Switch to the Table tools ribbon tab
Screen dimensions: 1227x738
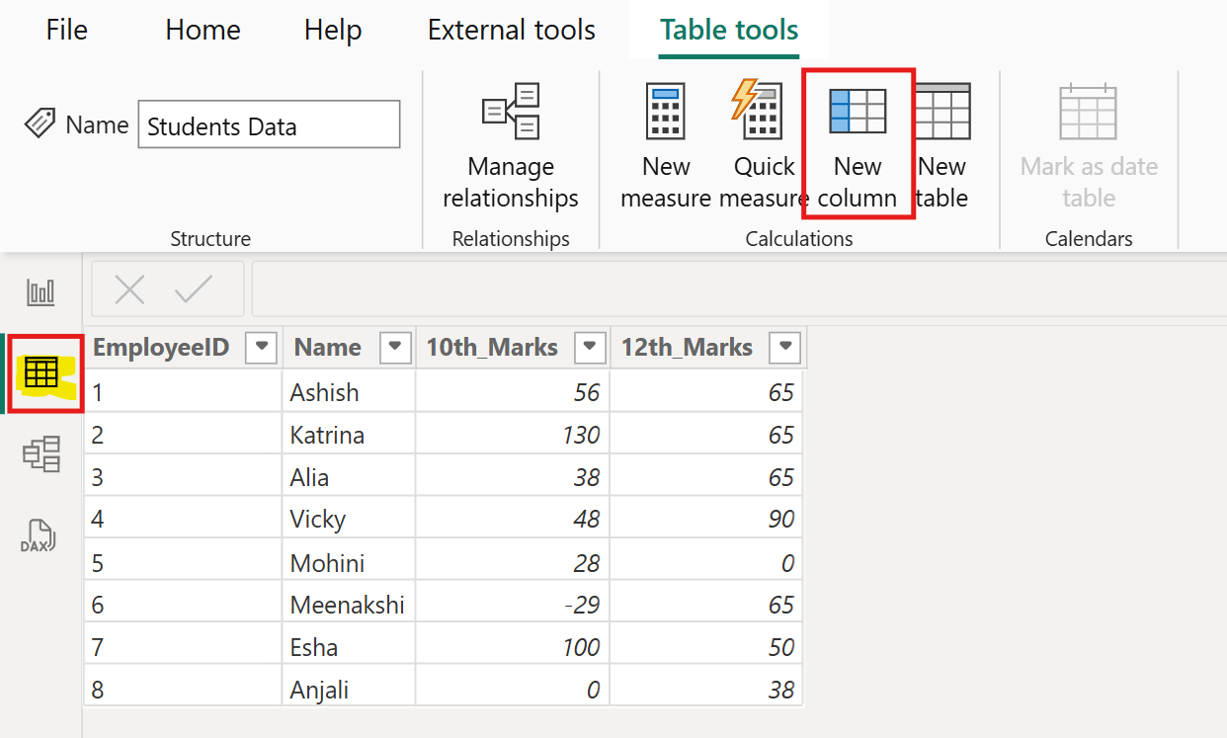[x=728, y=30]
